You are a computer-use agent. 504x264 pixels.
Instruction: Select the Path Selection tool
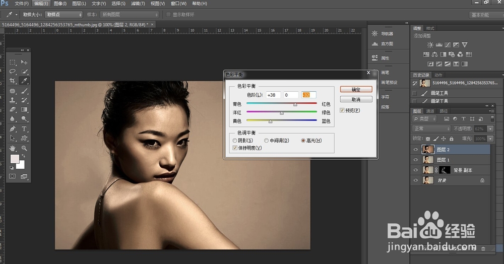[13, 138]
